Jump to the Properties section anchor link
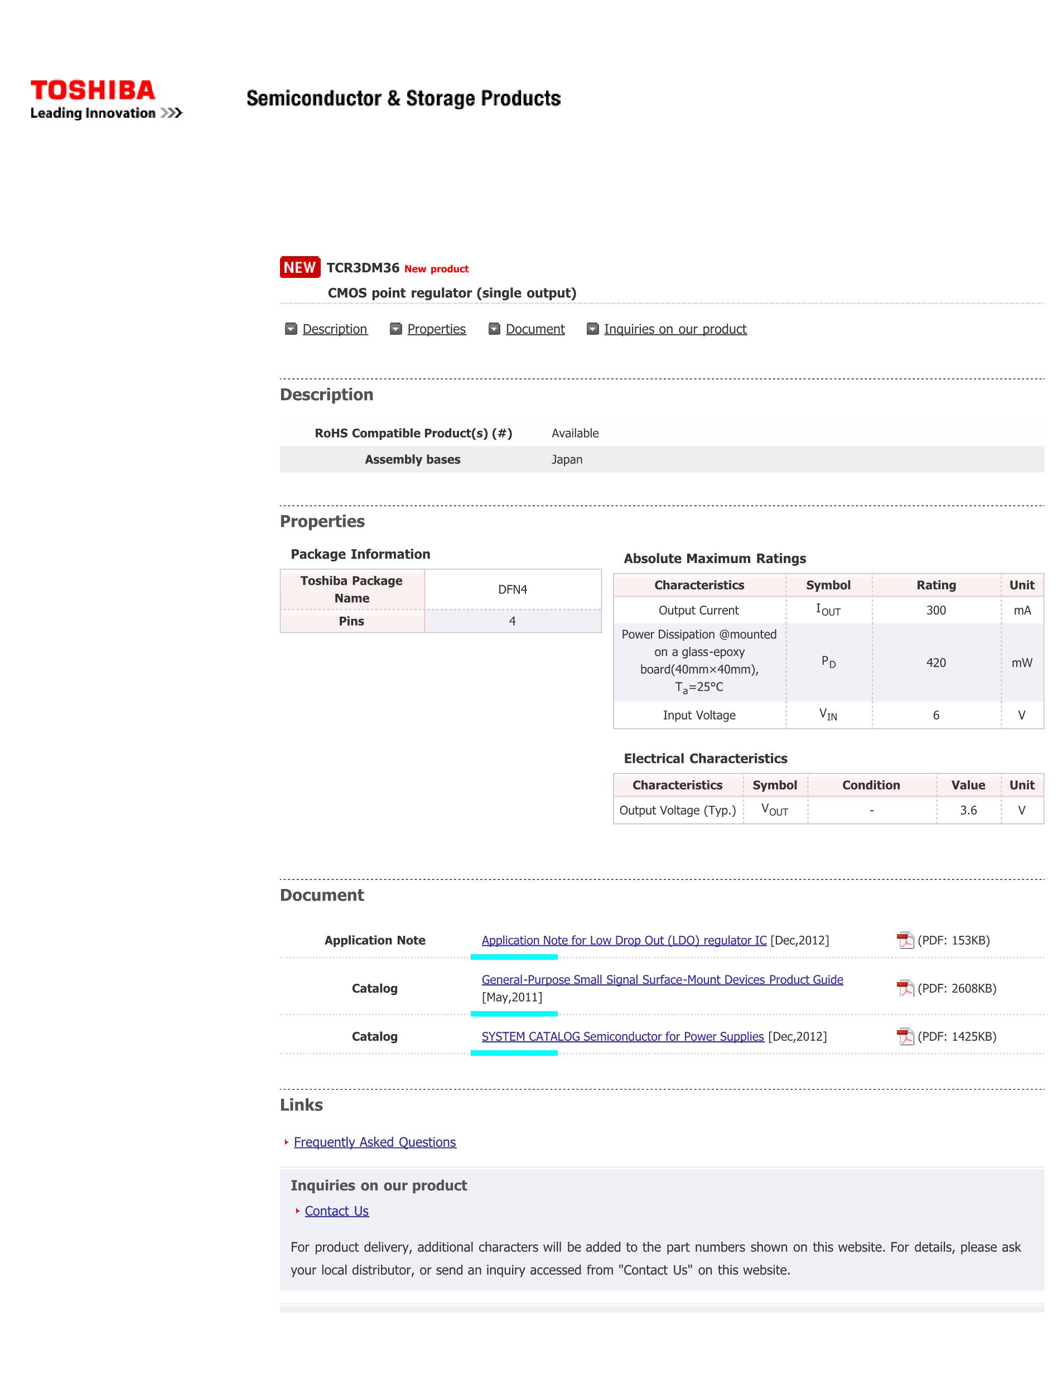This screenshot has width=1062, height=1375. [x=437, y=329]
